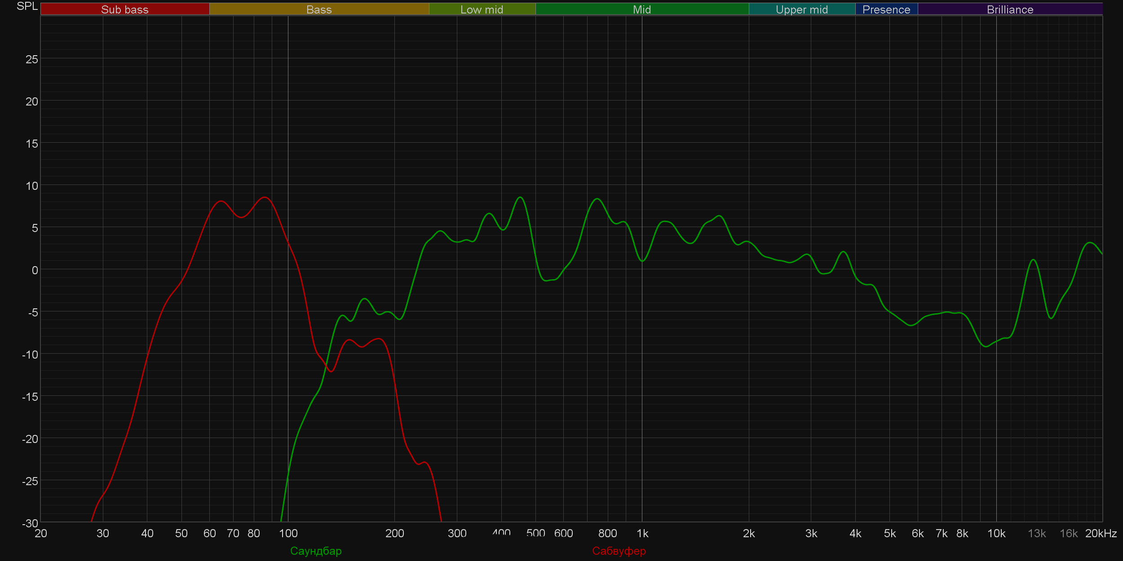Click the Low mid band header
The width and height of the screenshot is (1123, 561).
coord(482,9)
